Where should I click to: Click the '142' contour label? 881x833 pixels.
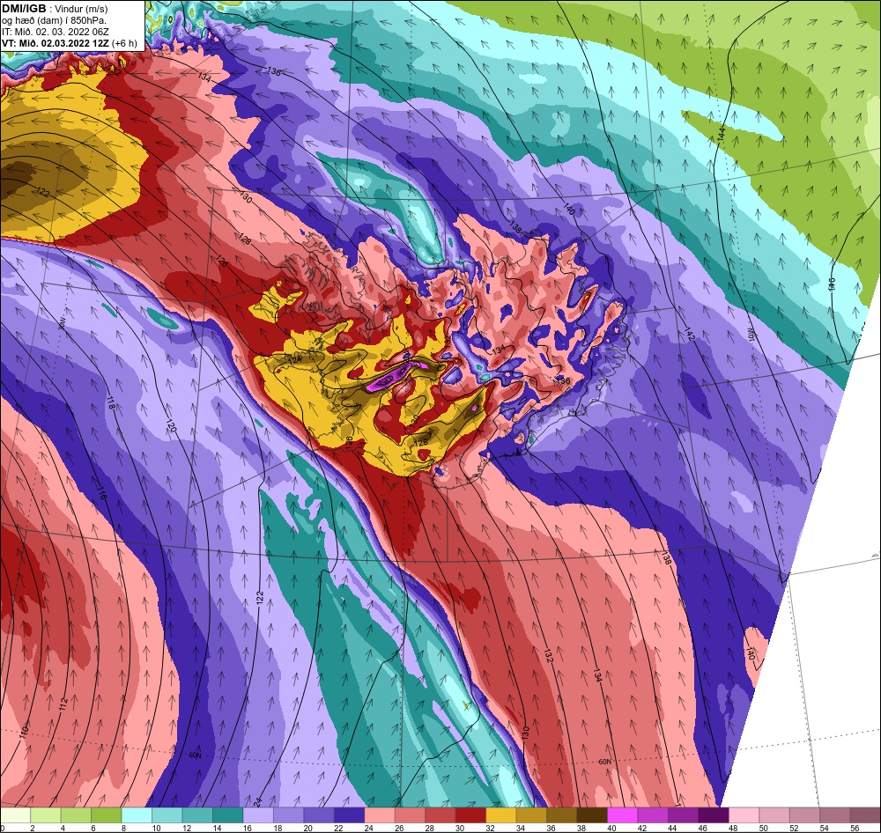691,335
